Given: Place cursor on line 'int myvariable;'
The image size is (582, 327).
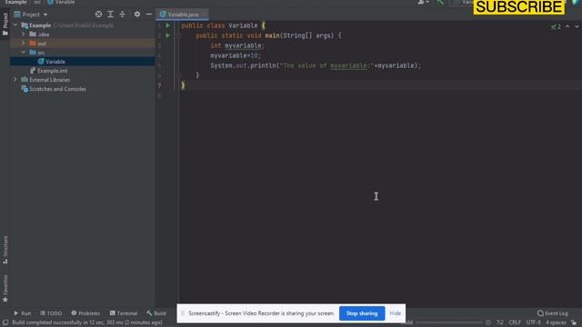Looking at the screenshot, I should click(x=237, y=45).
